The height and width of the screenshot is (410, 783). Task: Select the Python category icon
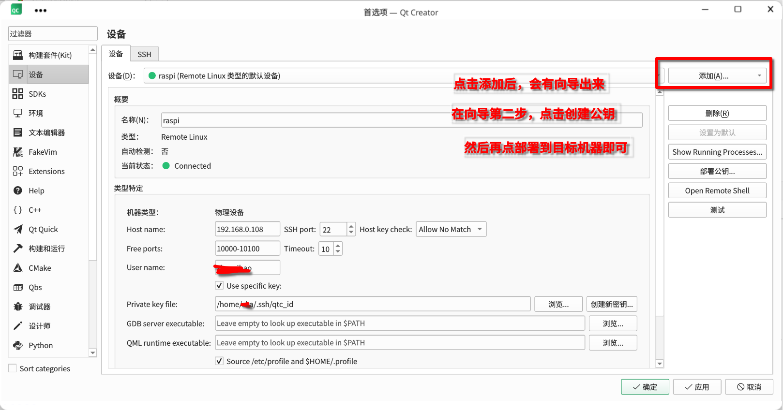[x=18, y=345]
